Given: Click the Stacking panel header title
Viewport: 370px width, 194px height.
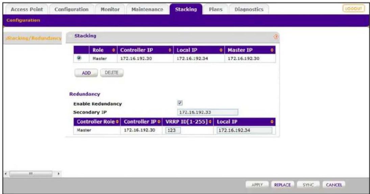Looking at the screenshot, I should click(85, 36).
